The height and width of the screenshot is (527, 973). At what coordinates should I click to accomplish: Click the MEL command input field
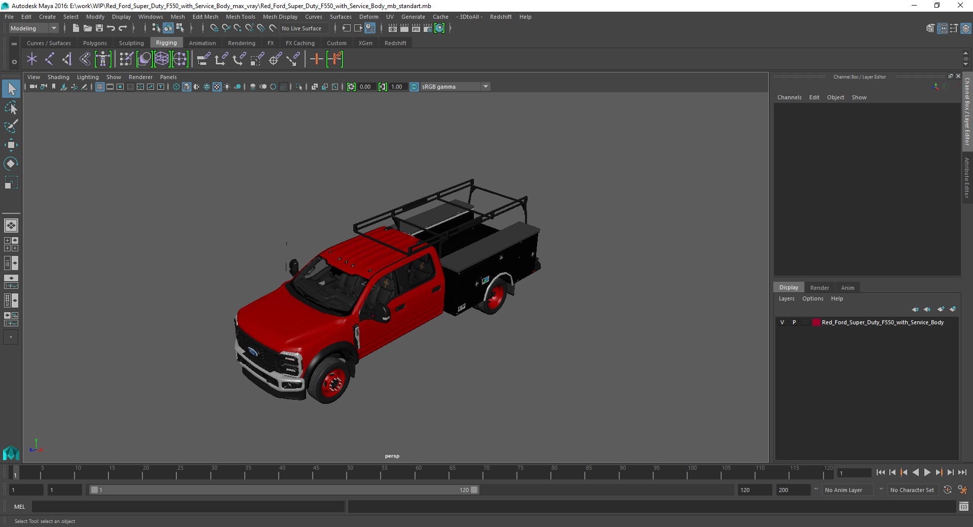(188, 507)
